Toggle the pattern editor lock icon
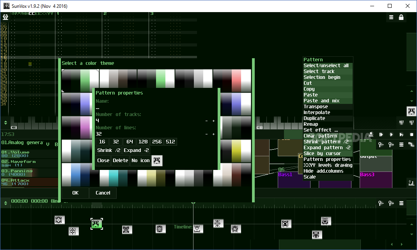 click(401, 18)
